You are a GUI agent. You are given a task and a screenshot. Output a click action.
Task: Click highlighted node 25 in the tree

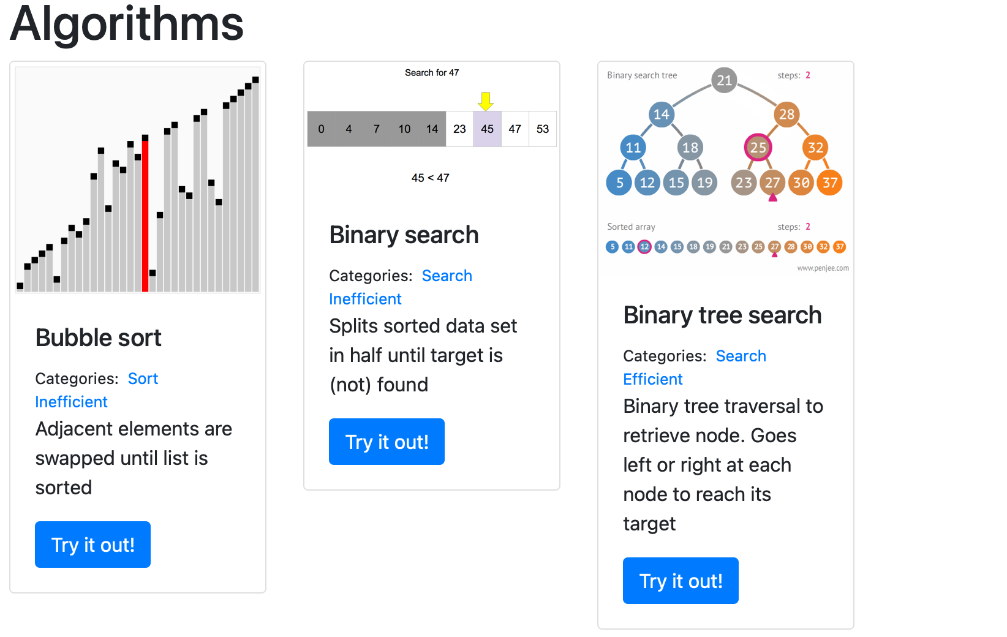pos(758,147)
